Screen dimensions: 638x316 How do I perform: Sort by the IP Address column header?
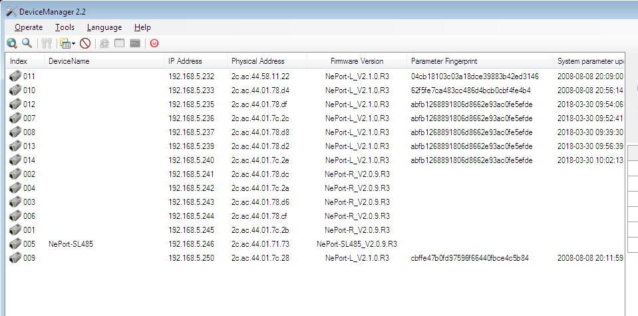[x=185, y=61]
